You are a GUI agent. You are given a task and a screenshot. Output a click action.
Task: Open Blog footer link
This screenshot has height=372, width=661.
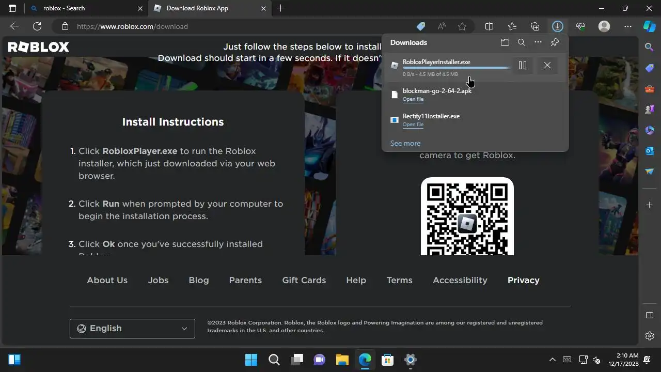tap(199, 280)
